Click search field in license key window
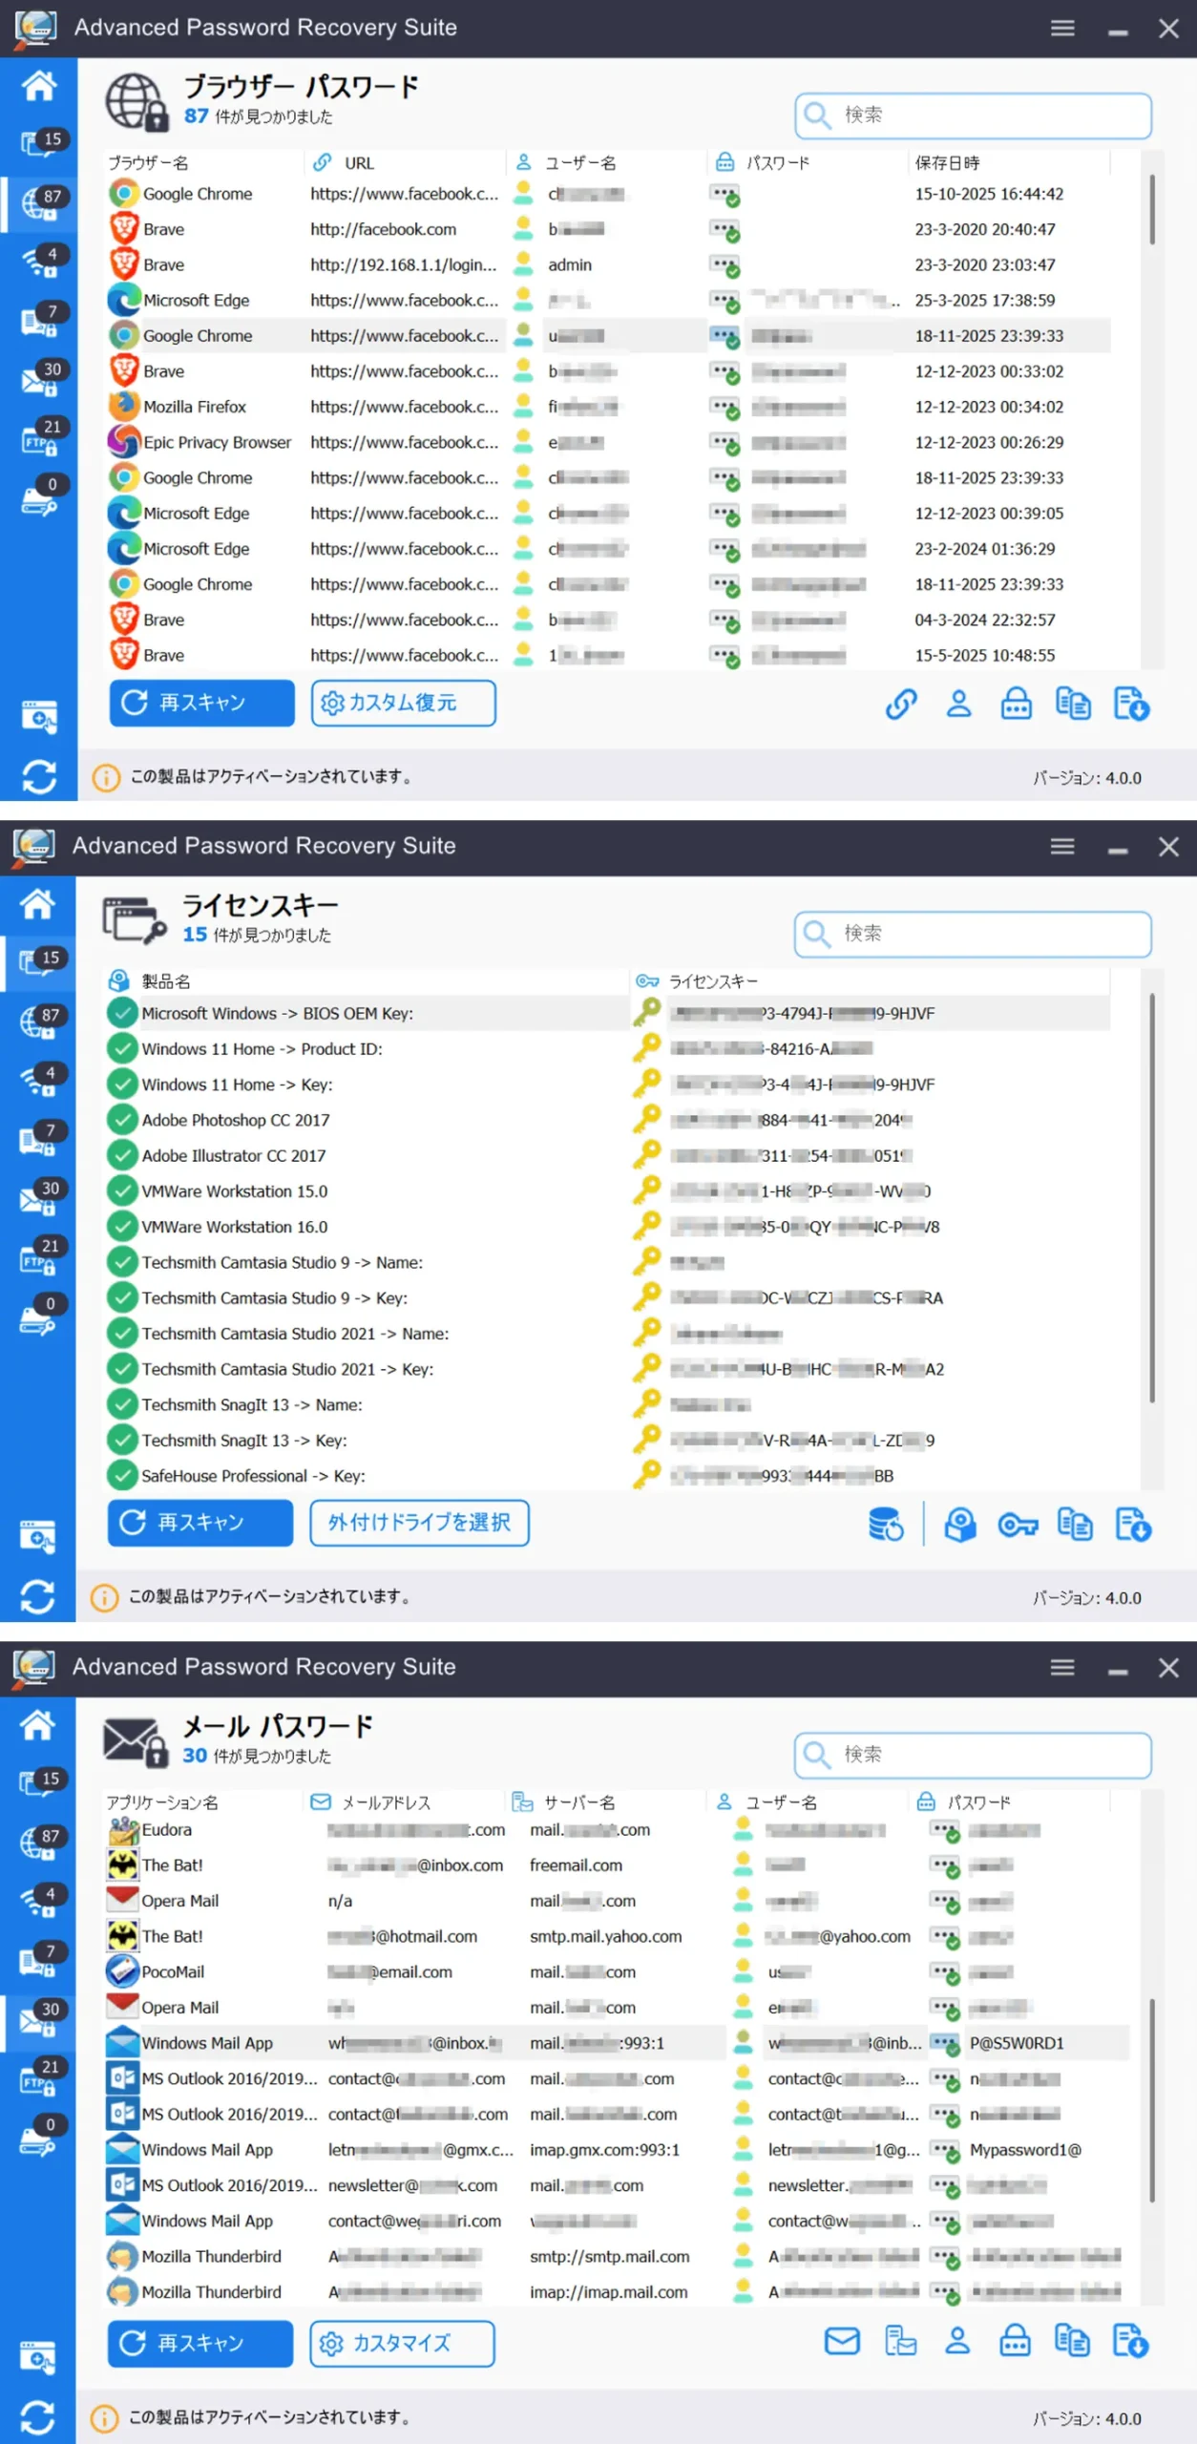Image resolution: width=1197 pixels, height=2444 pixels. coord(973,934)
